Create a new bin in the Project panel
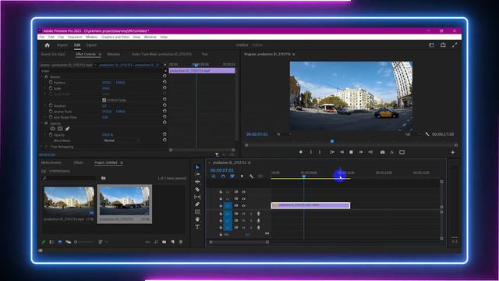The height and width of the screenshot is (281, 499). 165,242
